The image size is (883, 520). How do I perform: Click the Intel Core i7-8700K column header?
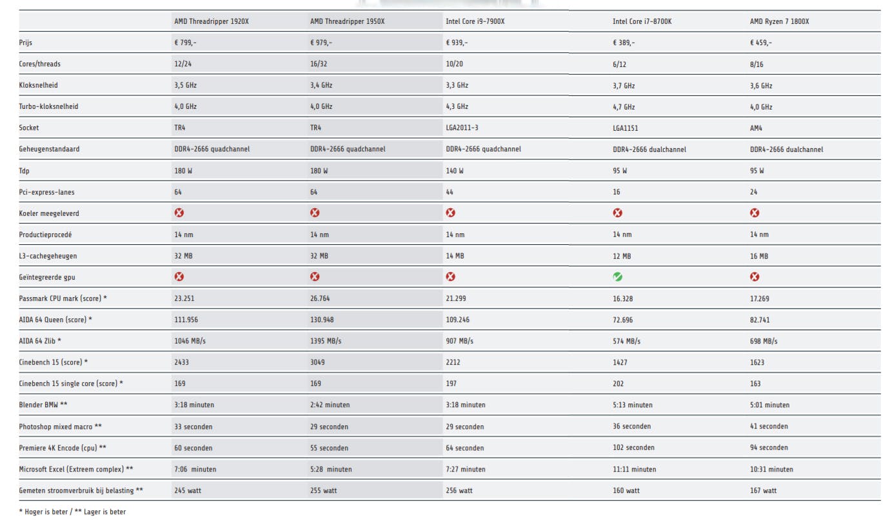[x=642, y=21]
